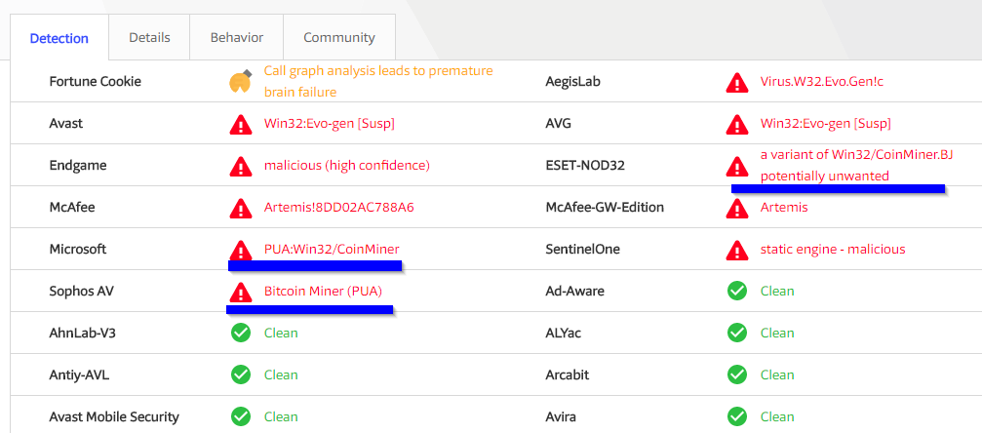This screenshot has height=433, width=982.
Task: Switch to the Detection tab
Action: 59,38
